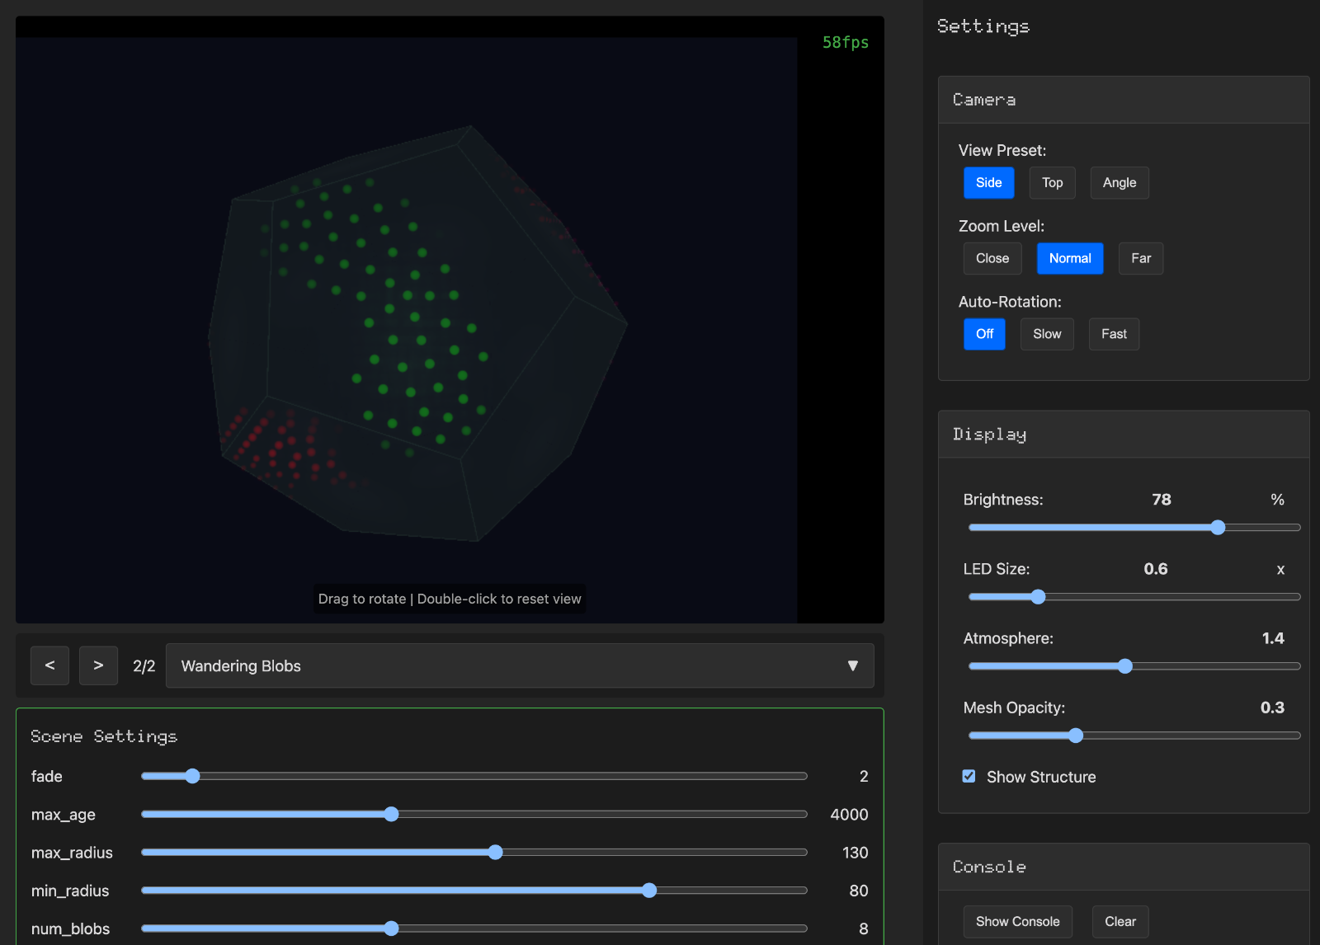Go to previous scene with < arrow
Viewport: 1320px width, 945px height.
(x=49, y=665)
